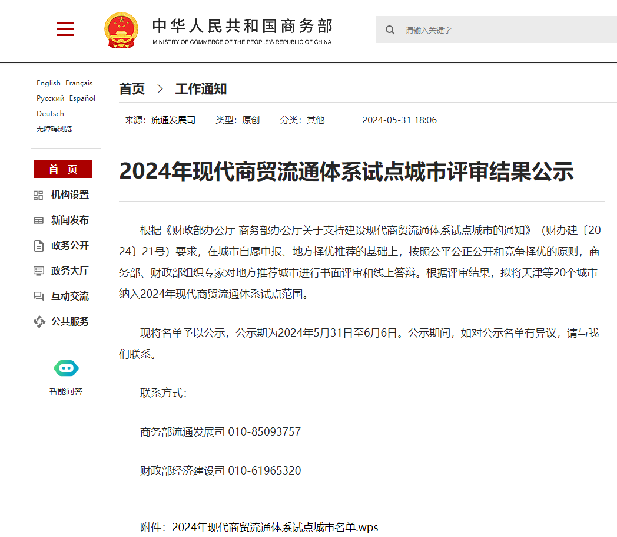Click the 新闻发布 news icon
The height and width of the screenshot is (537, 617).
click(39, 220)
